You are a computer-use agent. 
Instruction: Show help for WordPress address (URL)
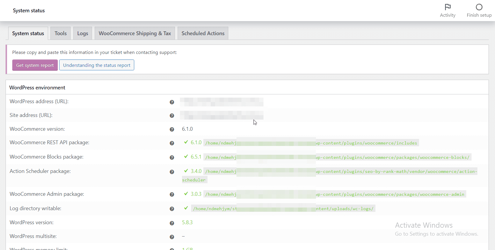tap(172, 102)
